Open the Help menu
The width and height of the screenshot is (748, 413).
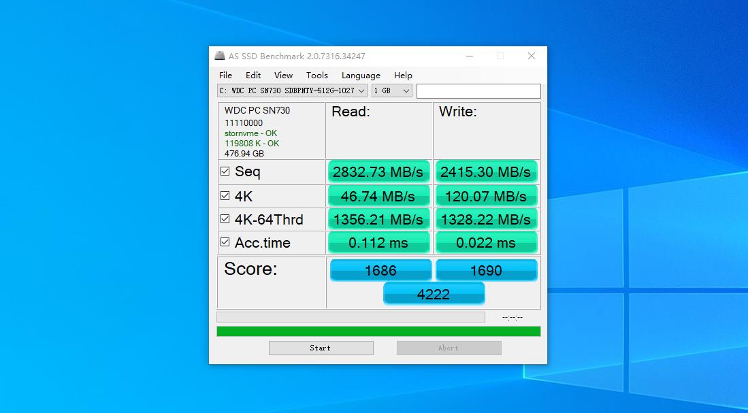403,76
